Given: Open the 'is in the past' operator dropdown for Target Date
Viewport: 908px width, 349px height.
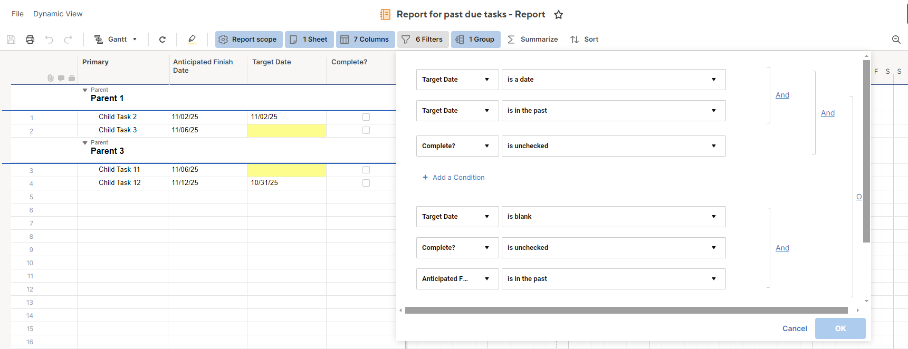Looking at the screenshot, I should click(x=613, y=111).
